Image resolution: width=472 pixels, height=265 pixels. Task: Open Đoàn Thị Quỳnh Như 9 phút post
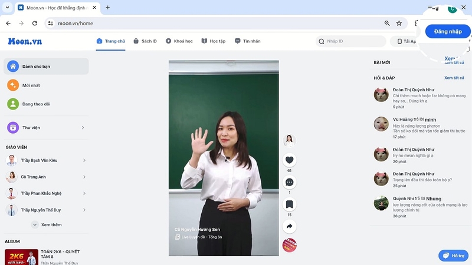pos(420,98)
